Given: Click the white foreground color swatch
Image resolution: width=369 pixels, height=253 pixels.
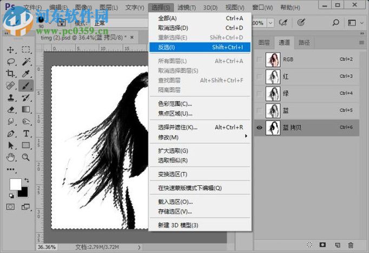Looking at the screenshot, I should [x=15, y=184].
